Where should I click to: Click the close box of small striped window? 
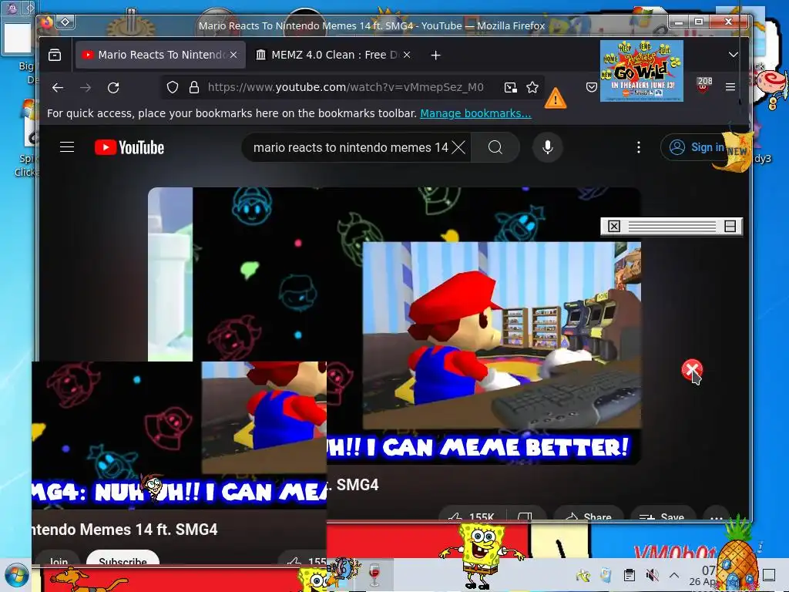coord(614,227)
